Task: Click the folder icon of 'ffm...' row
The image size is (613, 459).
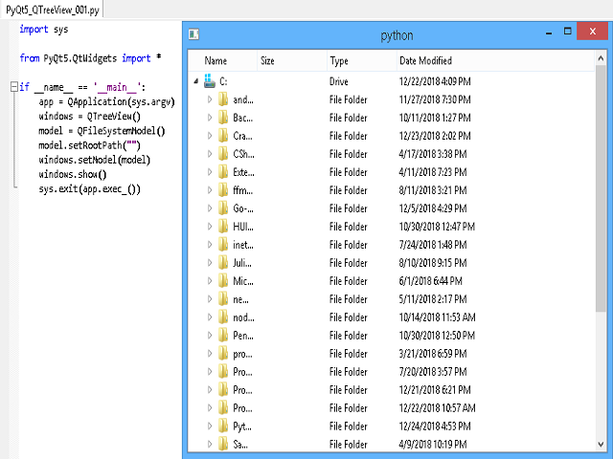Action: pos(223,190)
